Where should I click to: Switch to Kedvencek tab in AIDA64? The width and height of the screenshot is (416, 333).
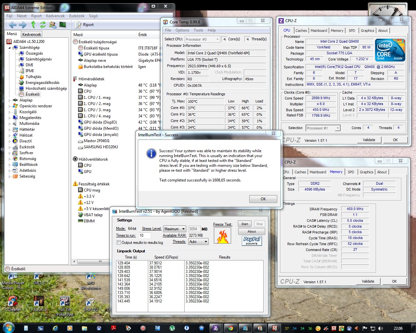(32, 34)
